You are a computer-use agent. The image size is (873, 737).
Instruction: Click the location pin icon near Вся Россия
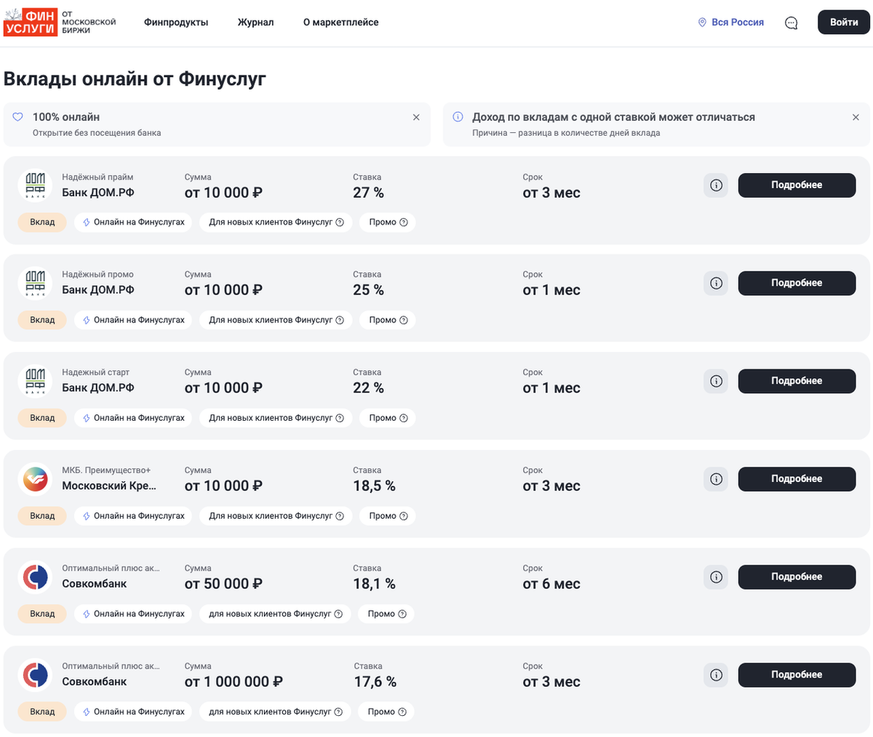pos(702,23)
